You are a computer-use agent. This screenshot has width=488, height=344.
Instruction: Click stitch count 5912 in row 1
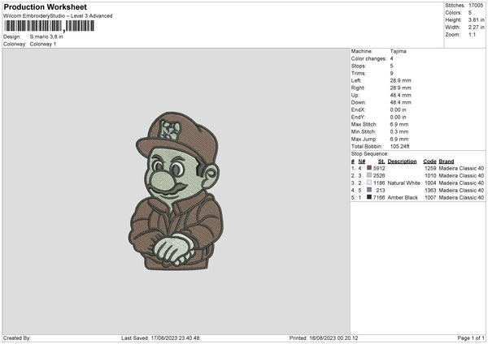[379, 168]
